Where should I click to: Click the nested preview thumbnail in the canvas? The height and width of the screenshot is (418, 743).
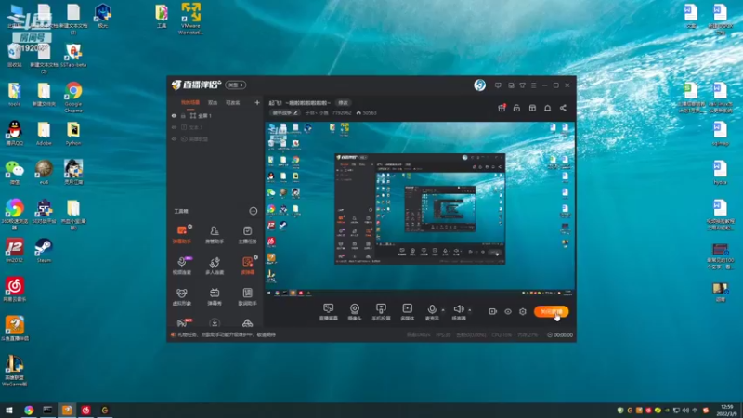(x=420, y=208)
